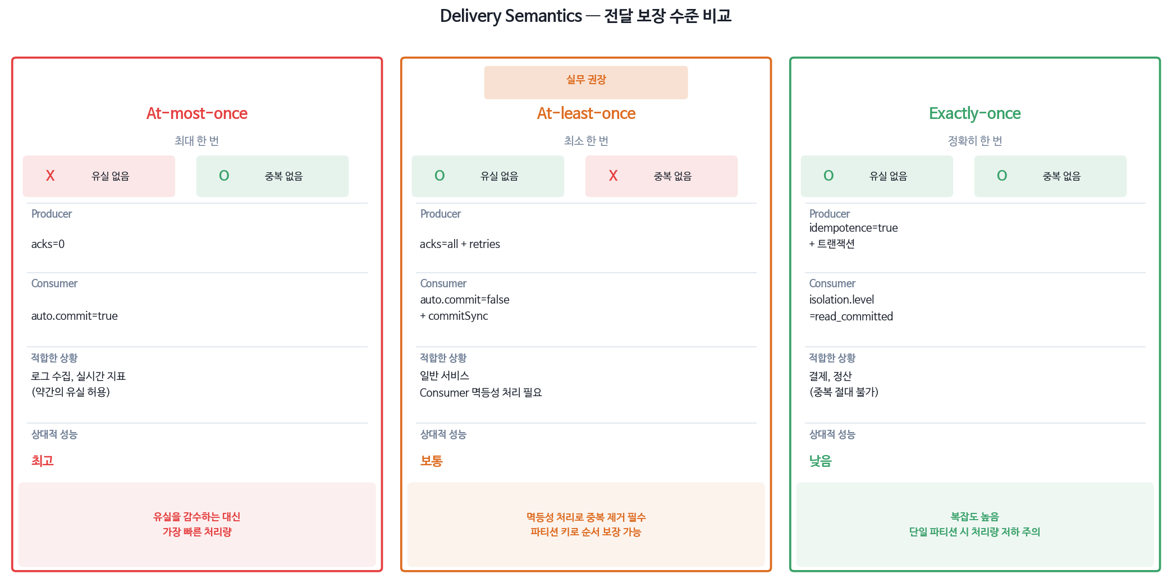The width and height of the screenshot is (1172, 583).
Task: Click the O icon beside 유실 없음 in Exactly-once
Action: point(828,176)
